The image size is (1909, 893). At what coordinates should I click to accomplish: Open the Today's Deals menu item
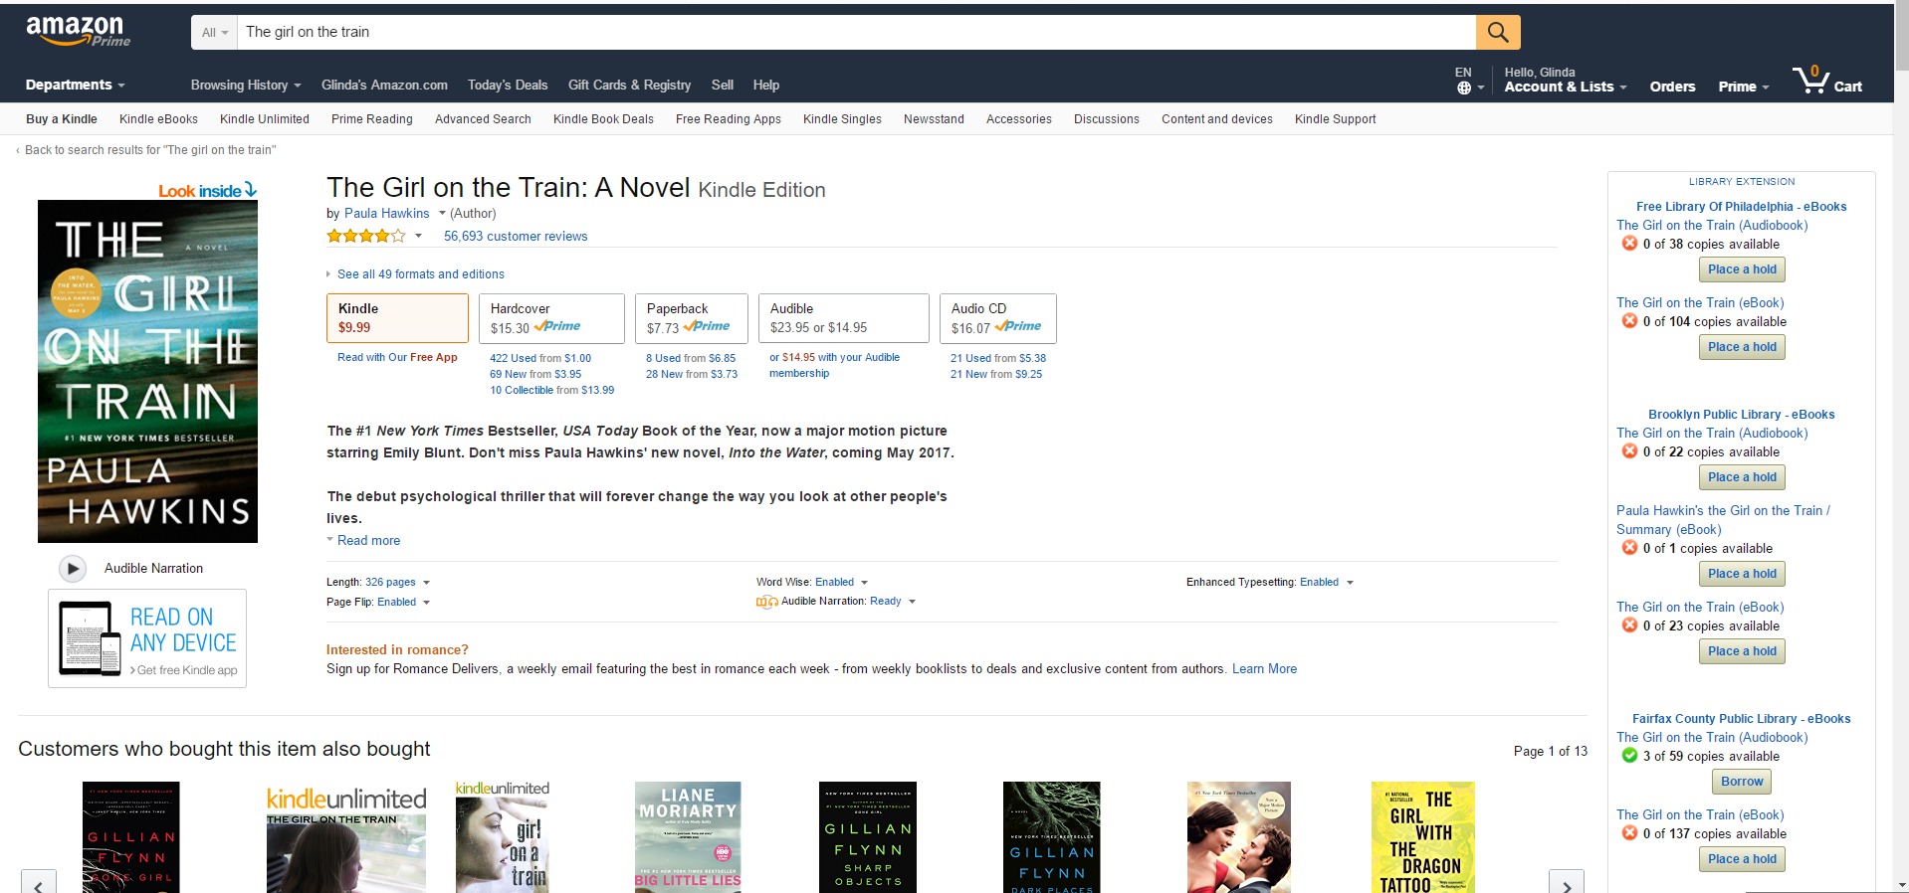point(508,85)
